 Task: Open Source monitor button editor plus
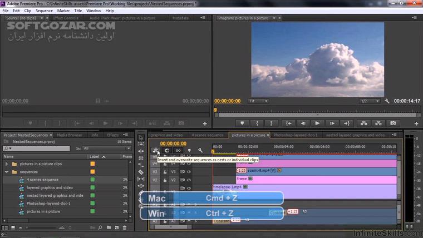tap(205, 123)
